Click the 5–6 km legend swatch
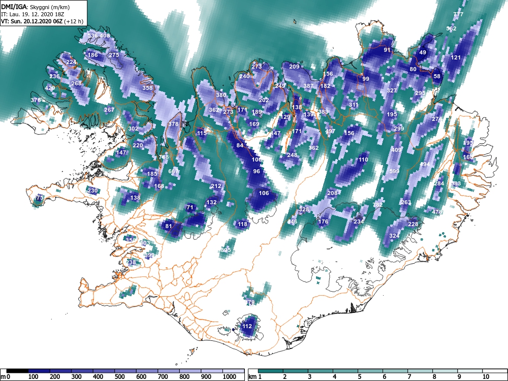Screen dimensions: 508x381 pyautogui.click(x=370, y=371)
